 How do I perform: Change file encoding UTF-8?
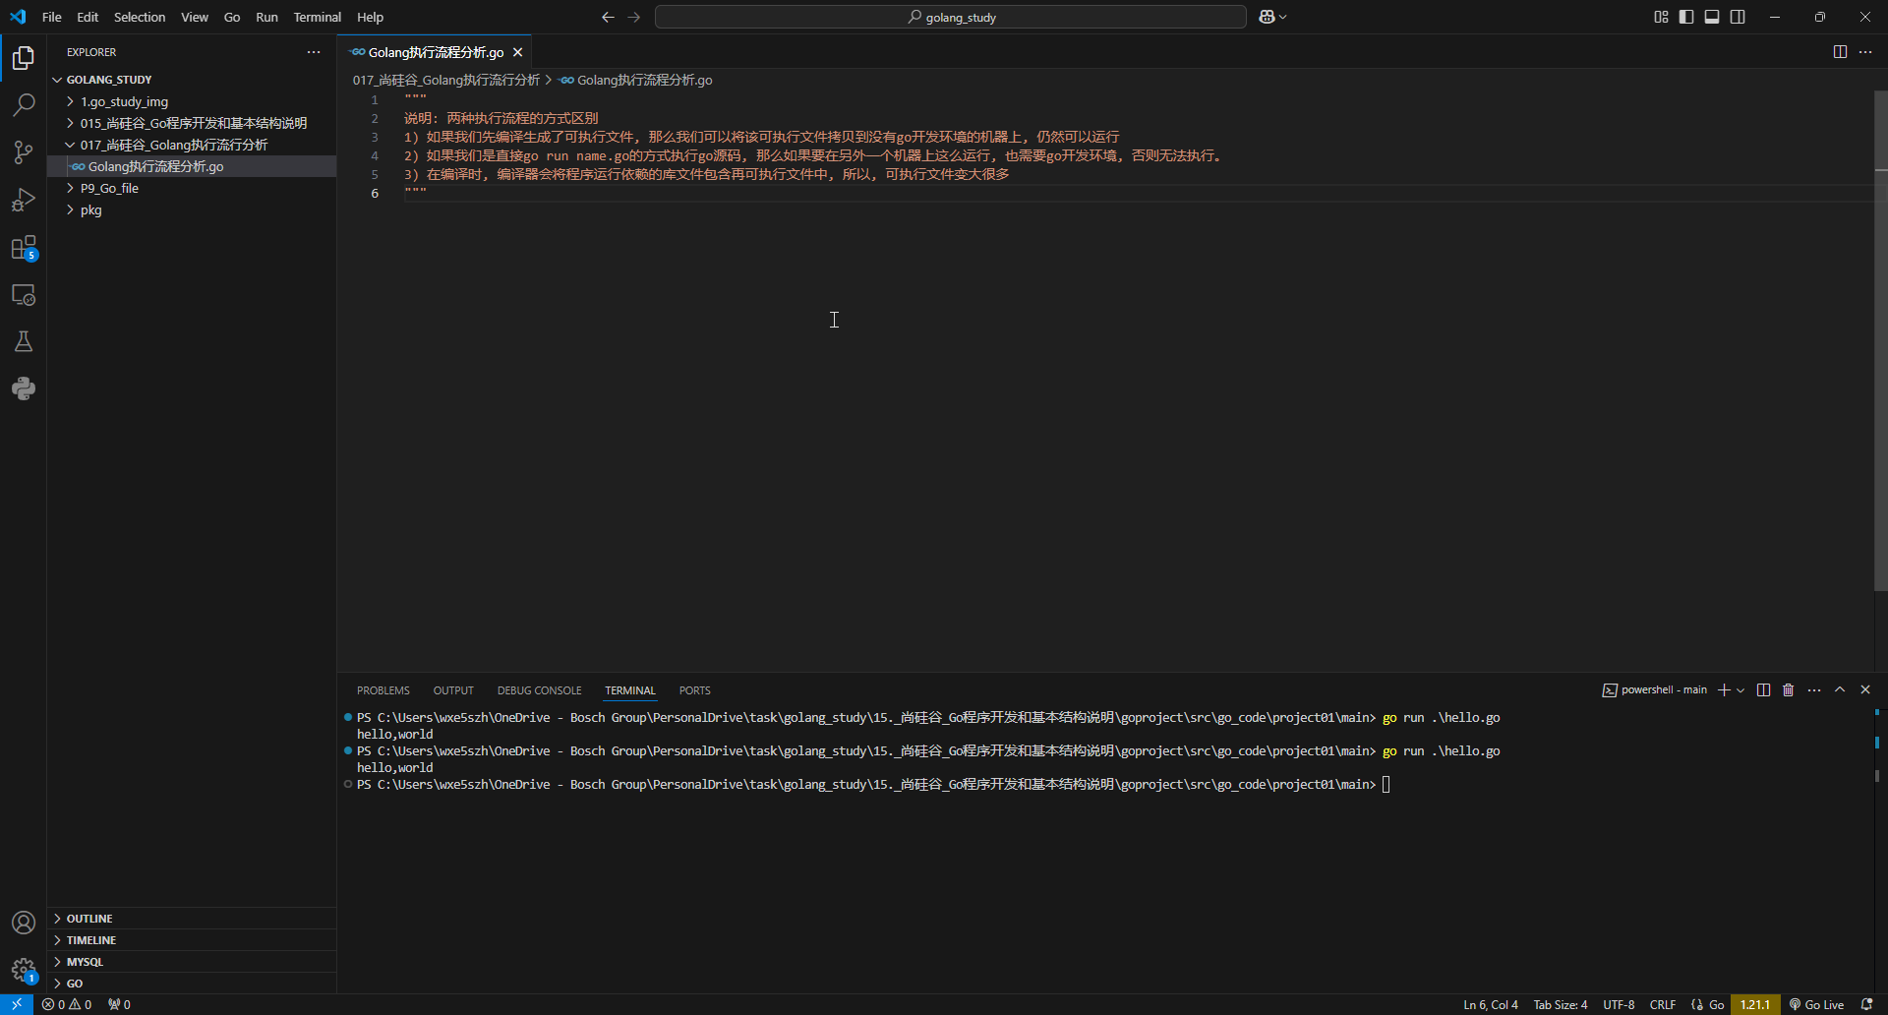(1619, 1004)
